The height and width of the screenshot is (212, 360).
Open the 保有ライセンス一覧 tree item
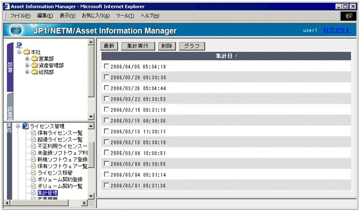point(60,133)
